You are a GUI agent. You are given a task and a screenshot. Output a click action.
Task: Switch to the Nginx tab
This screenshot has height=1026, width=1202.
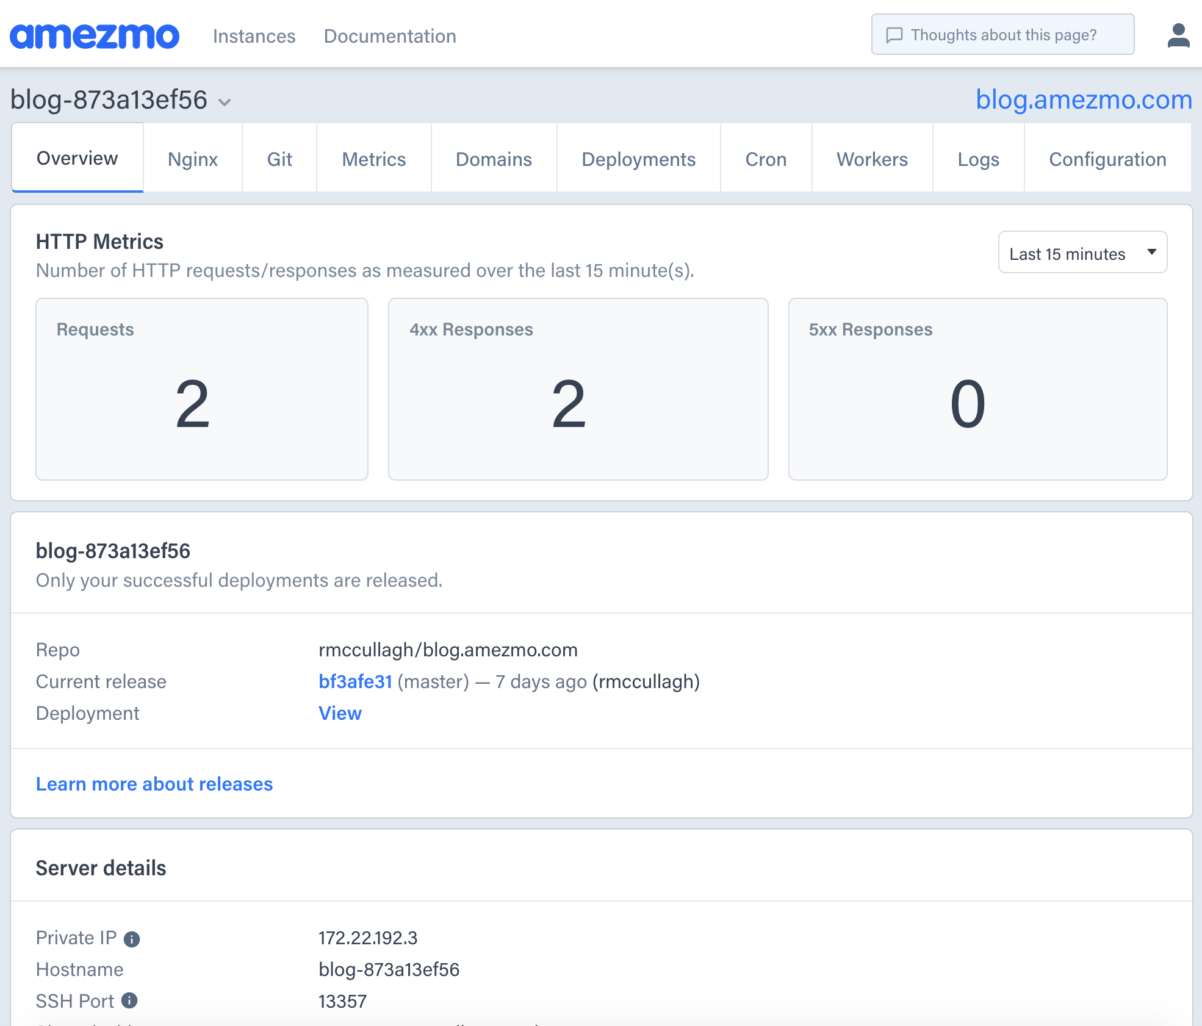pyautogui.click(x=193, y=159)
